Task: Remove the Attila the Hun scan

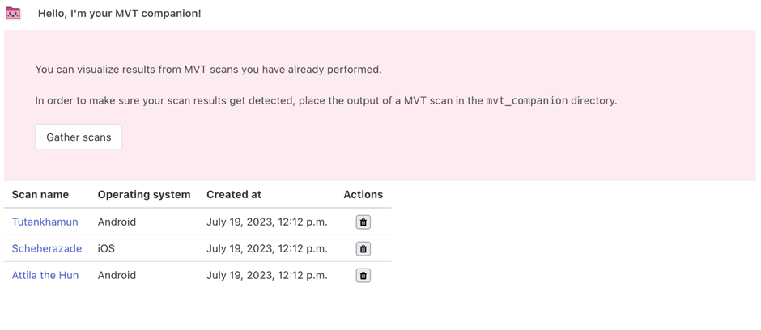Action: [x=363, y=276]
